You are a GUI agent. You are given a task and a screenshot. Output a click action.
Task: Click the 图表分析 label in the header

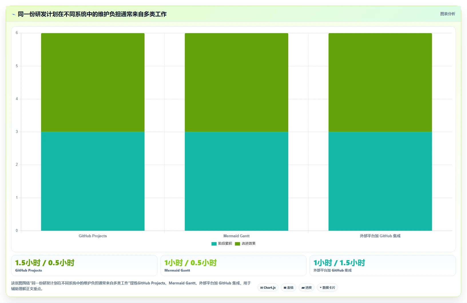coord(448,14)
